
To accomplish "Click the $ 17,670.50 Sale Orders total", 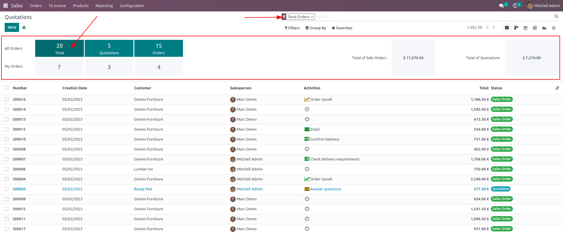I will [413, 58].
